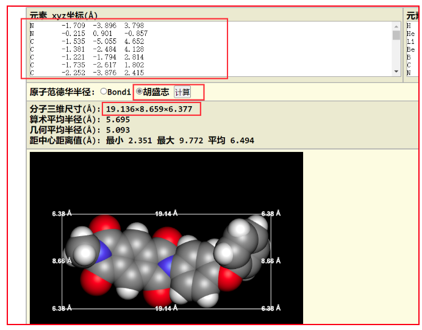
Task: Click the first N row with -1.709
Action: [87, 26]
